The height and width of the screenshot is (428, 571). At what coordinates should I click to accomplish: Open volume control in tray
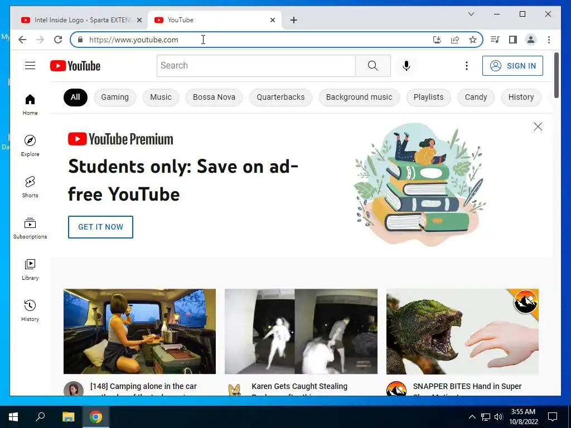point(499,417)
